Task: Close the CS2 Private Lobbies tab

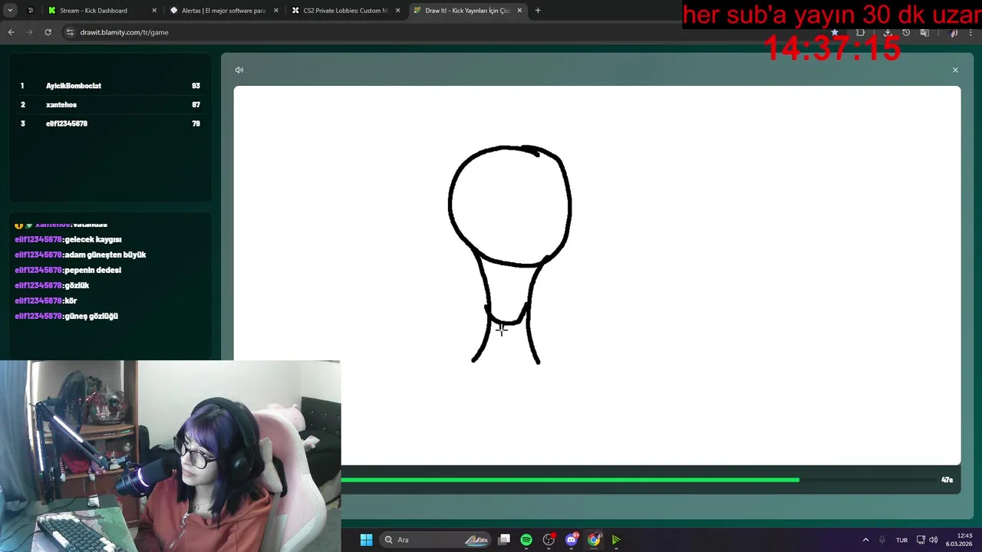Action: [x=397, y=11]
